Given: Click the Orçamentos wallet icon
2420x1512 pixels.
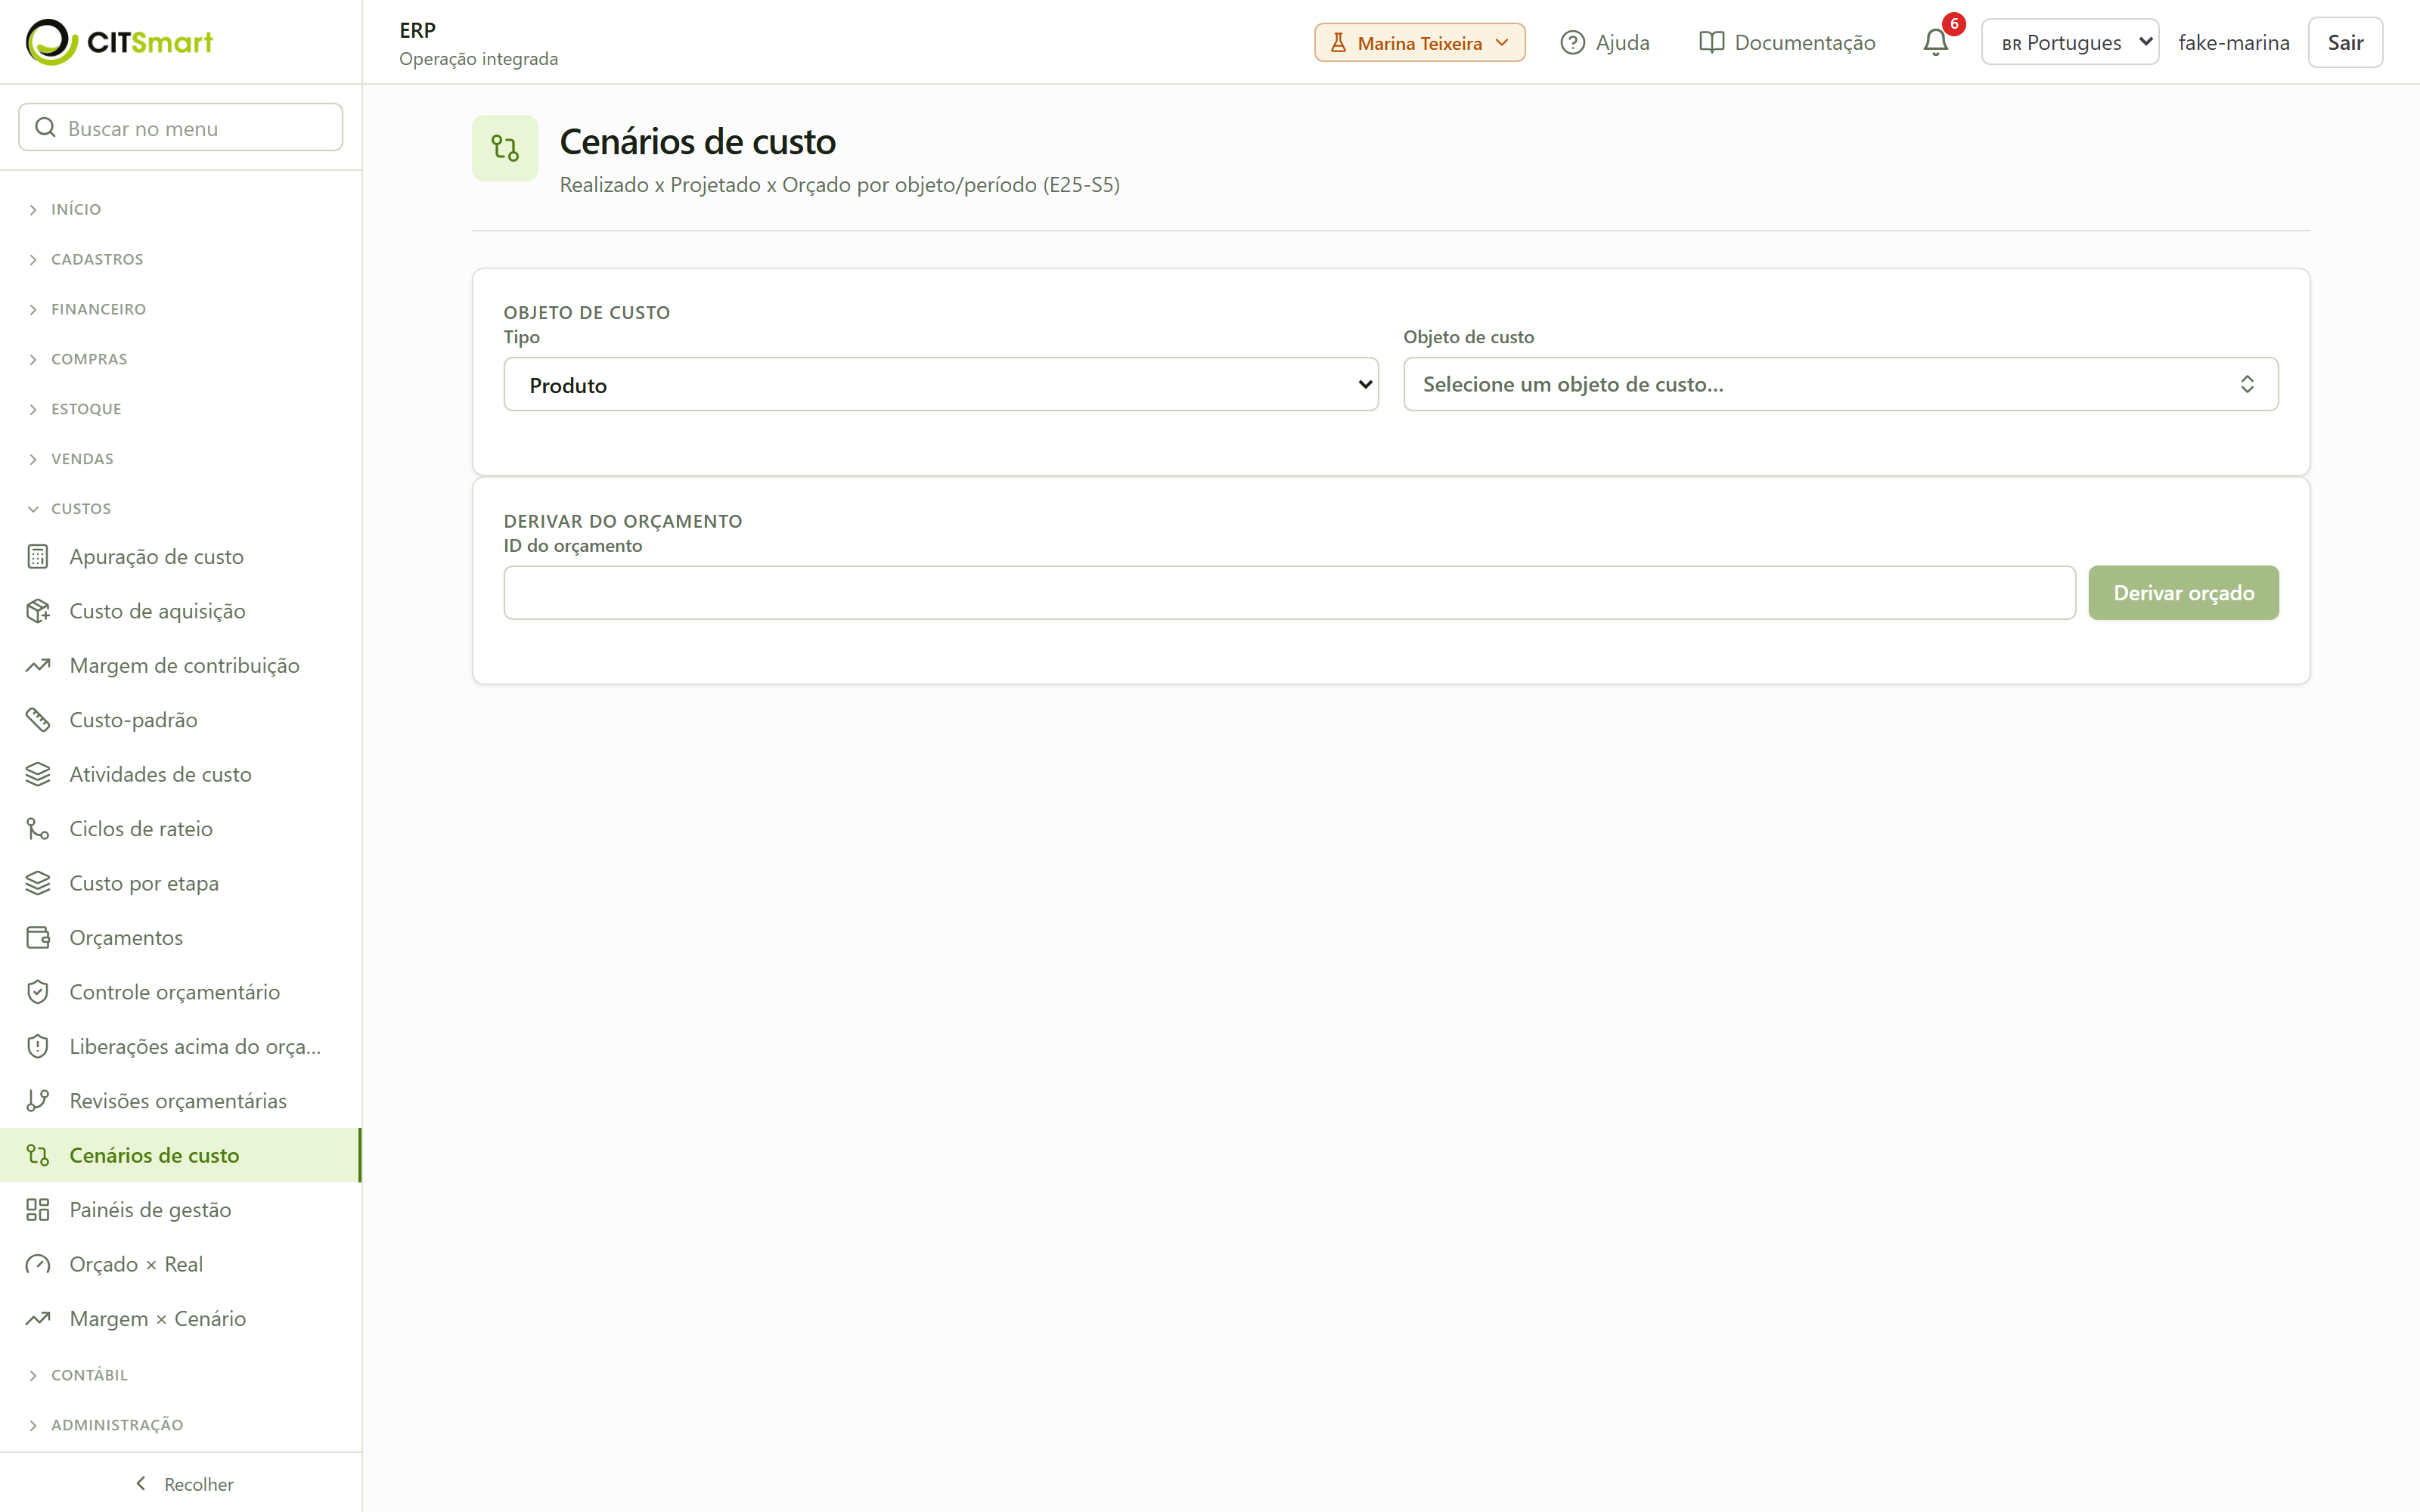Looking at the screenshot, I should (x=38, y=937).
